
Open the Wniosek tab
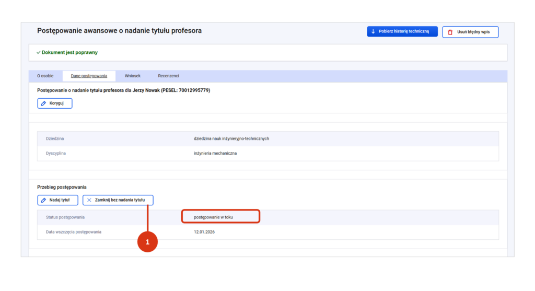(x=132, y=76)
